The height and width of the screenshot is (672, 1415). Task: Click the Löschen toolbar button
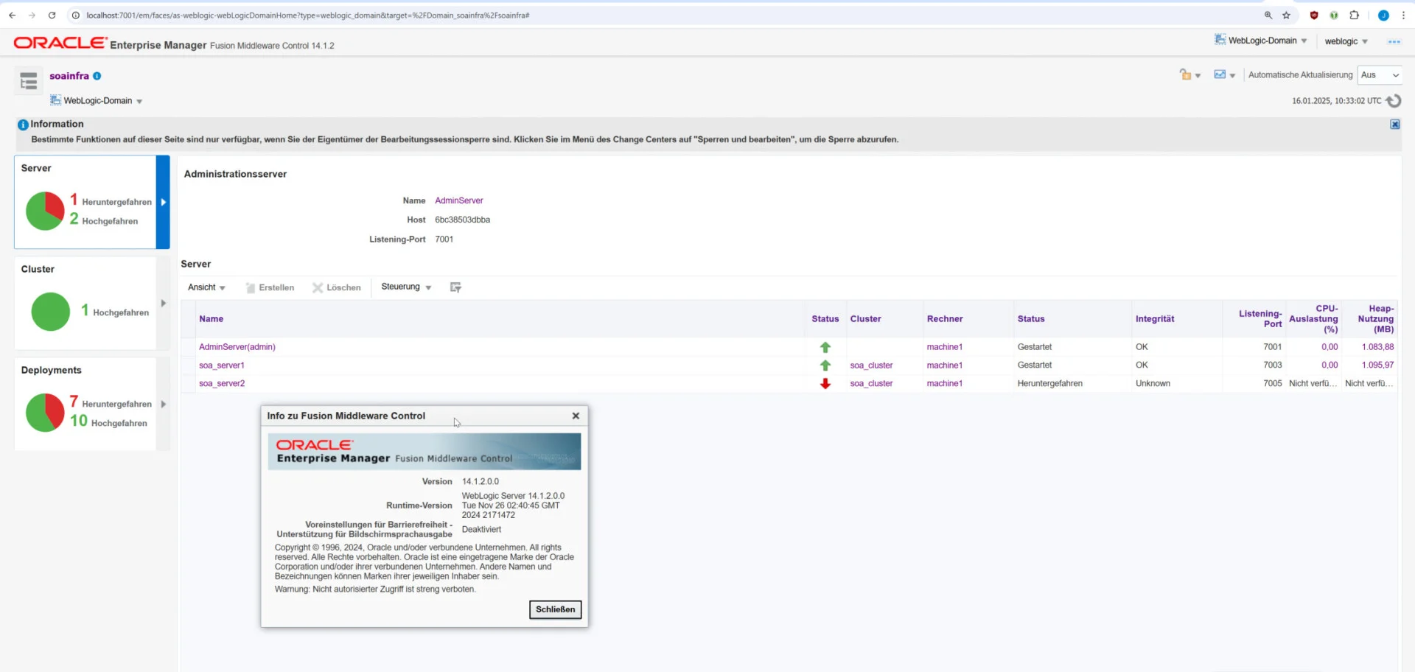[337, 288]
